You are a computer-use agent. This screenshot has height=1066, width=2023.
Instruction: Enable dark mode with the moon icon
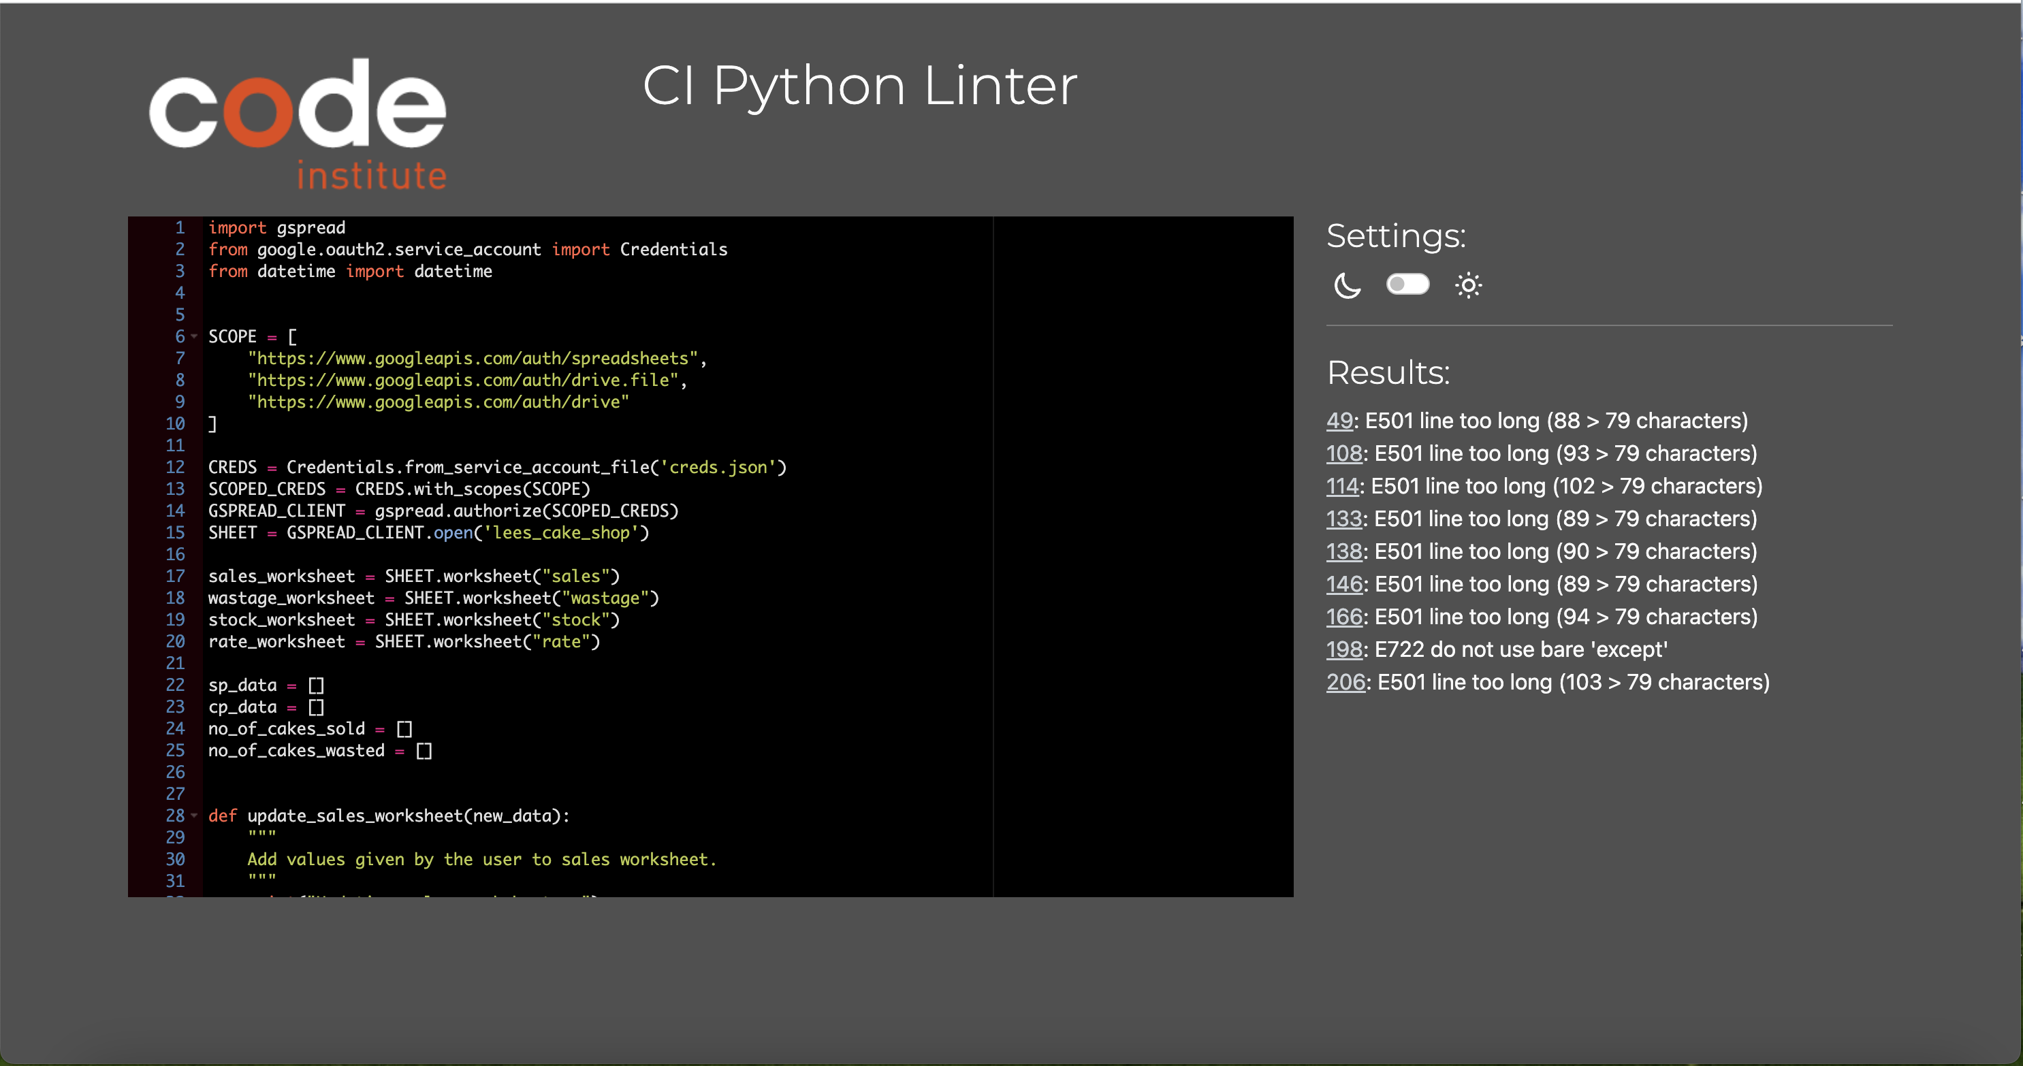click(x=1347, y=285)
